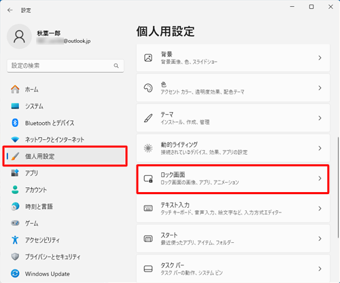Open Windows Update section
Viewport: 340px width, 283px height.
click(65, 273)
